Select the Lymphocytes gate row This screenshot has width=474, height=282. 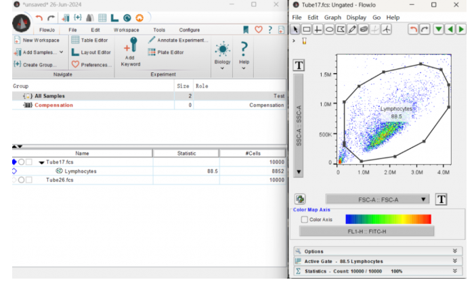pos(150,171)
